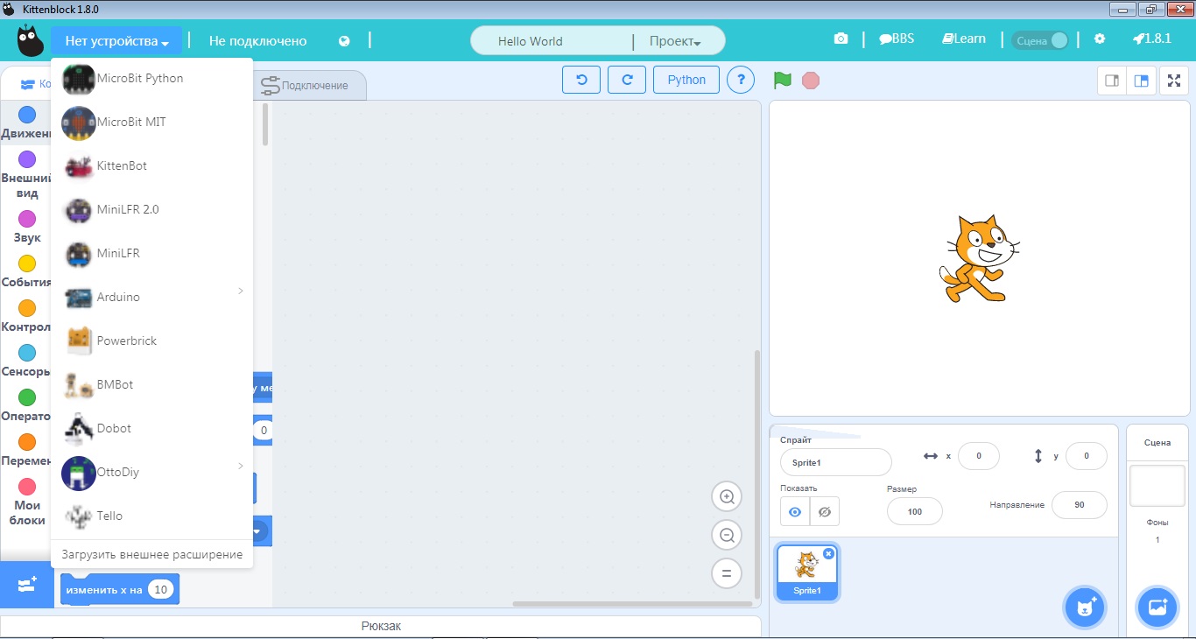
Task: Choose MiniLFR 2.0 from the device list
Action: coord(151,210)
